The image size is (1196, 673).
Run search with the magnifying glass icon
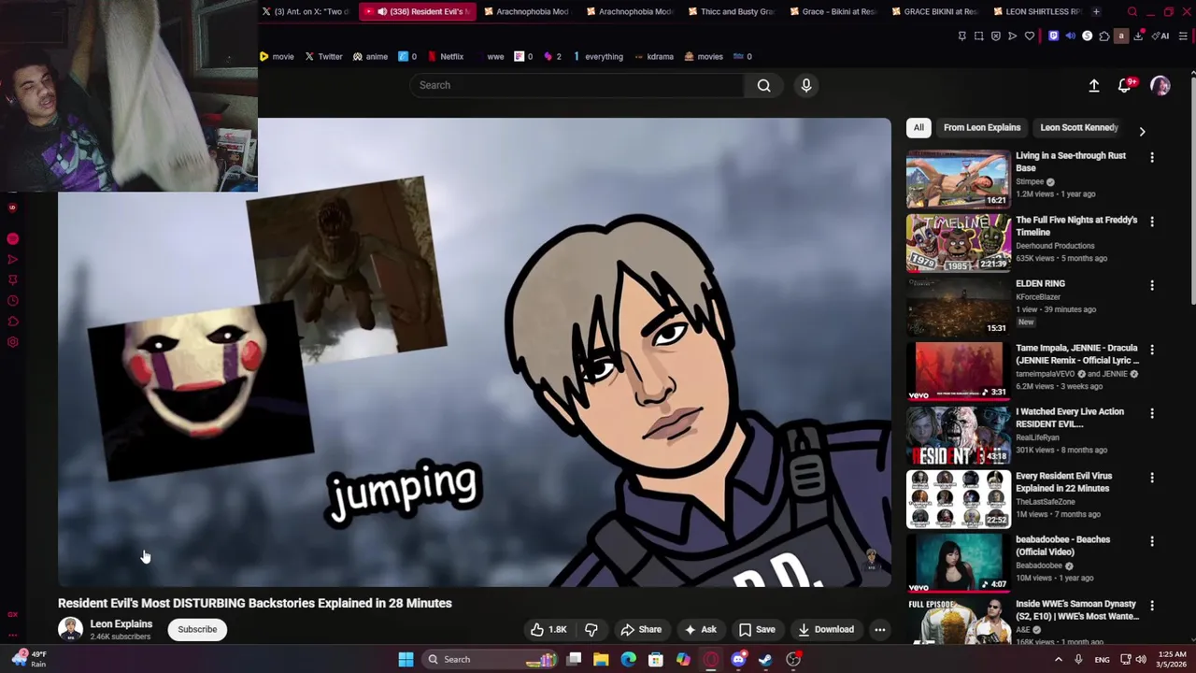pos(763,85)
